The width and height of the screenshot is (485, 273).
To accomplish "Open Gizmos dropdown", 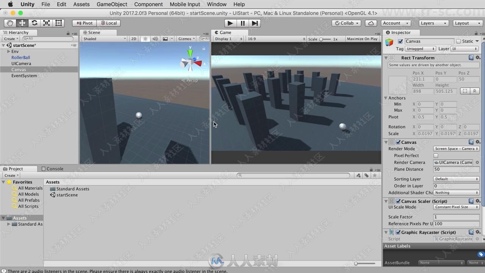I will (x=186, y=39).
